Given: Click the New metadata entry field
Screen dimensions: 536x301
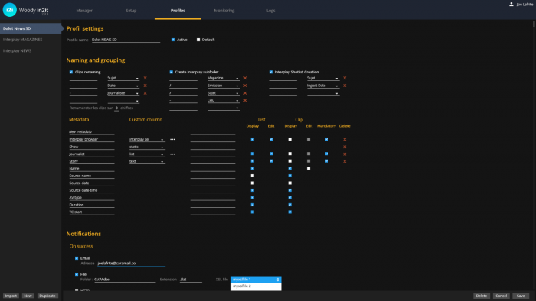Looking at the screenshot, I should point(92,131).
